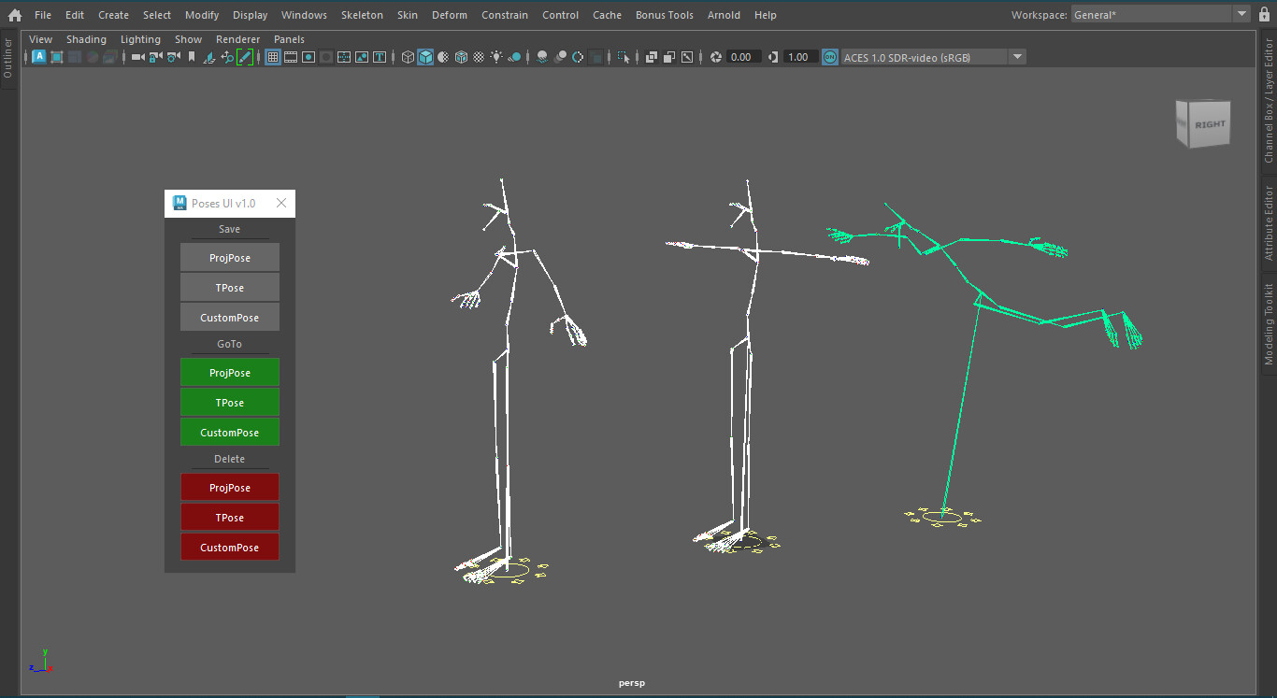Toggle the viewport grid display icon

[x=272, y=56]
